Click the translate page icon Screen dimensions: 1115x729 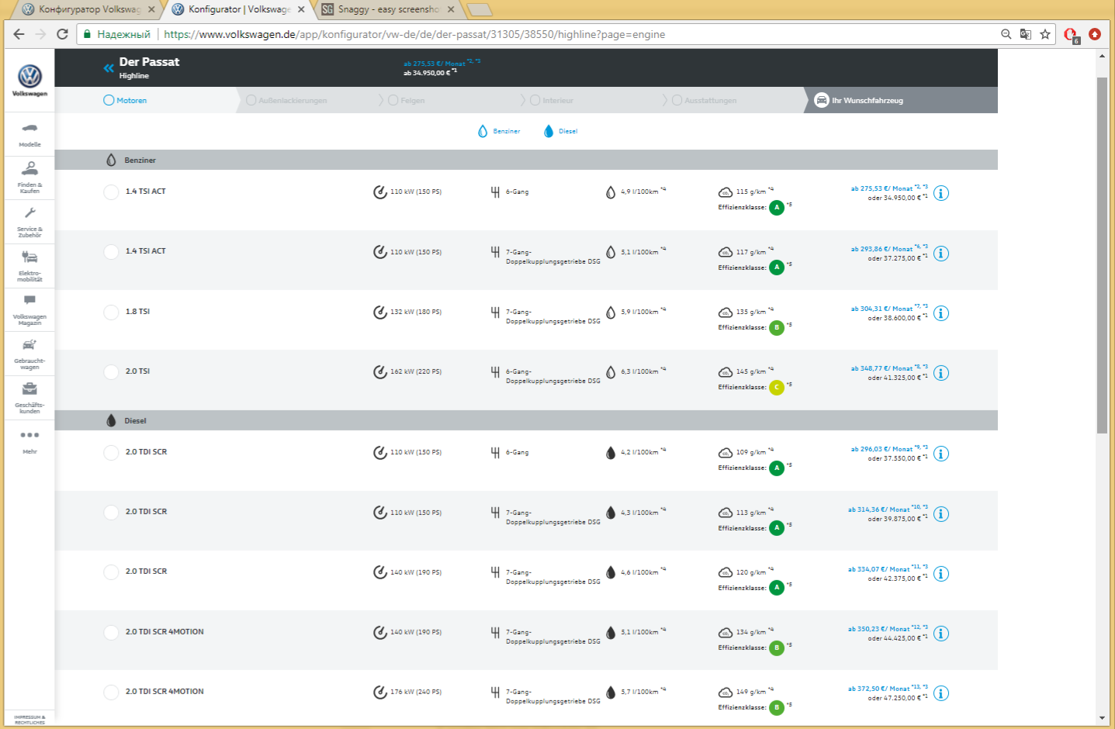[x=1026, y=34]
